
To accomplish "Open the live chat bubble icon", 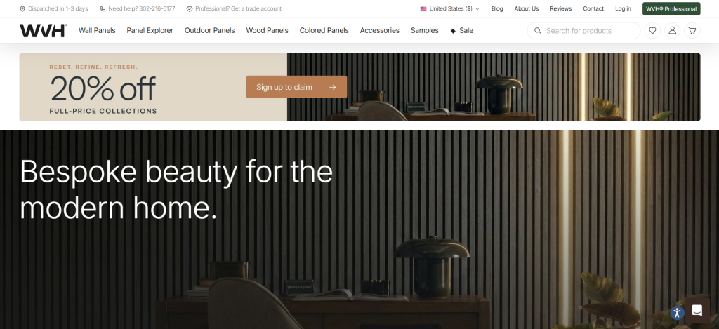I will (x=697, y=311).
